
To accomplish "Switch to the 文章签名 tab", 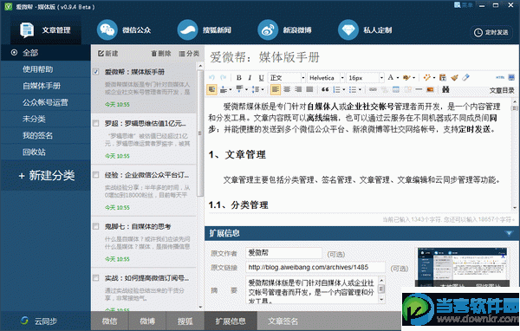I will [x=283, y=321].
